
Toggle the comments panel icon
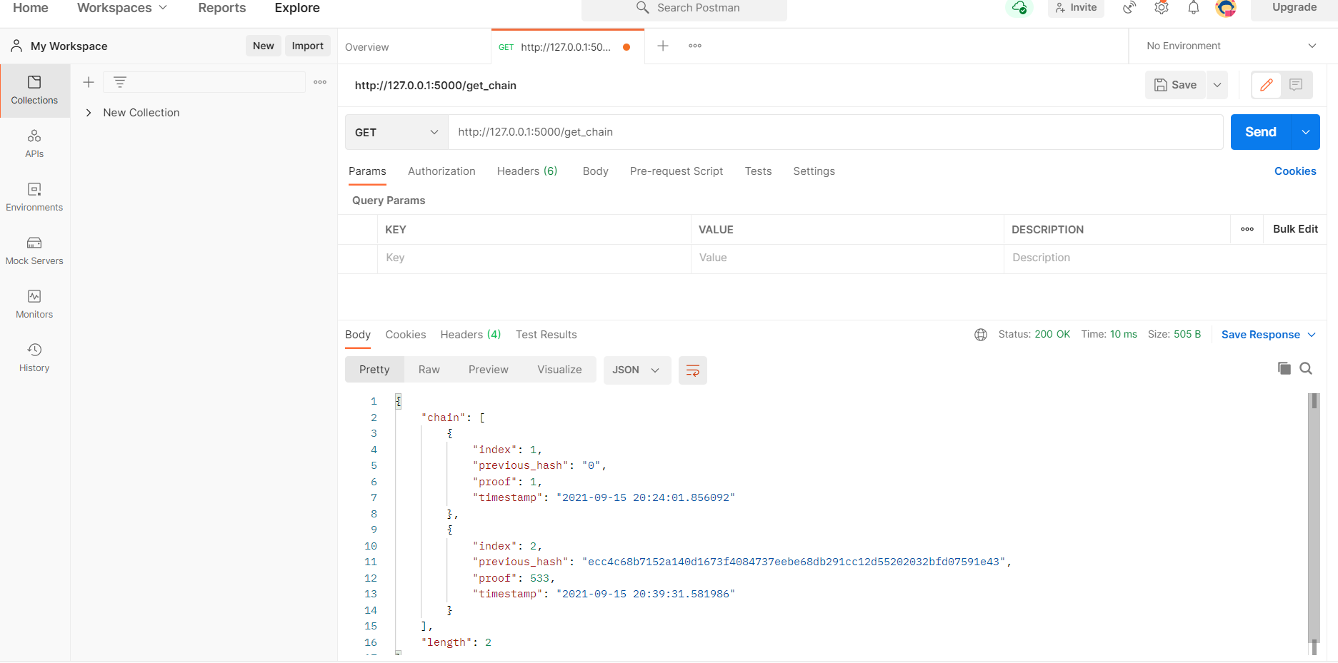(x=1296, y=85)
